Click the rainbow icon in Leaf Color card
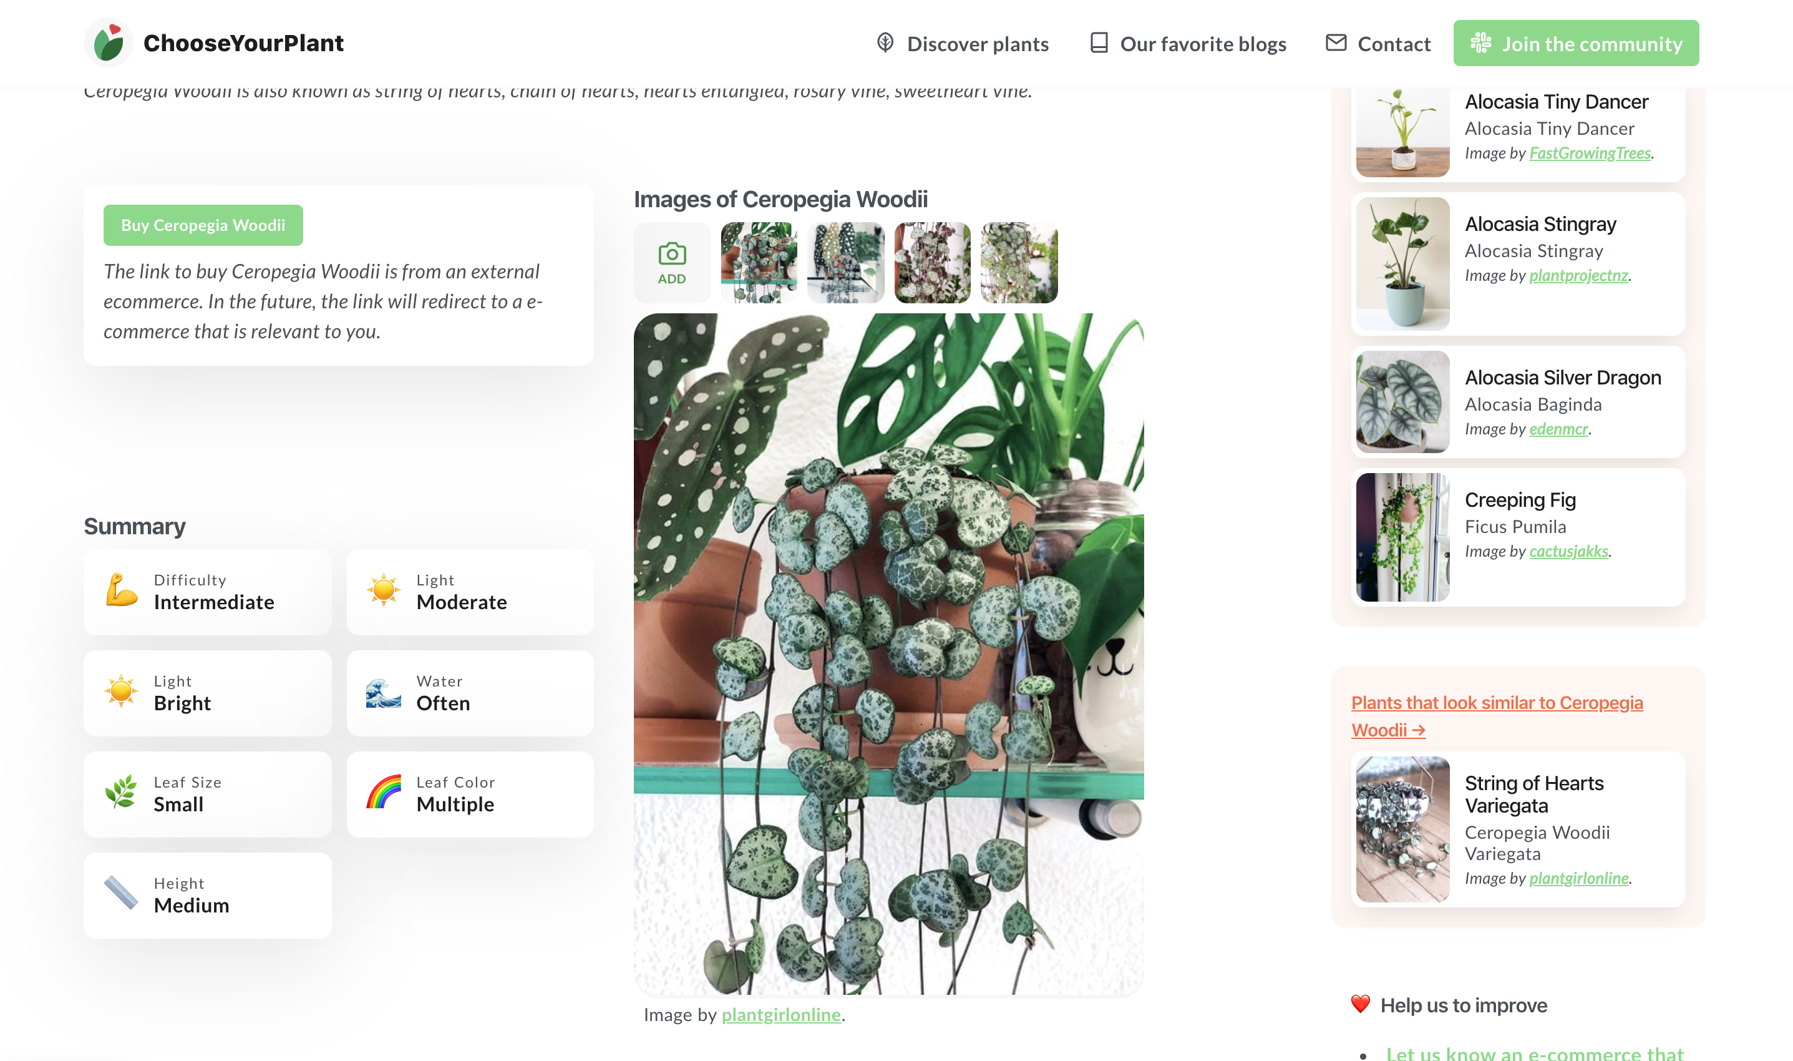Image resolution: width=1793 pixels, height=1061 pixels. (383, 794)
